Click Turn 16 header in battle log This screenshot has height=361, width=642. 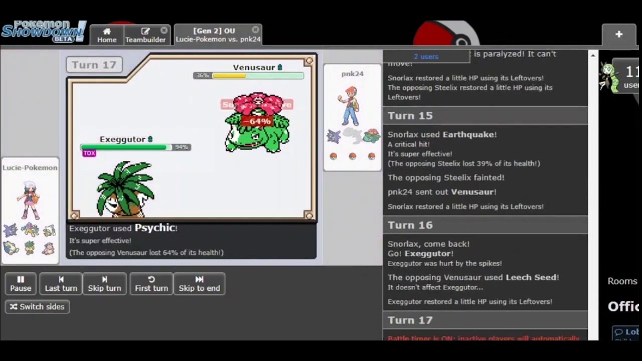(485, 225)
